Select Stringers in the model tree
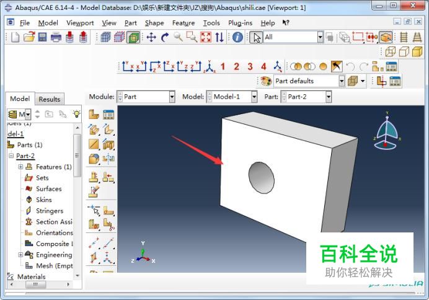The width and height of the screenshot is (429, 300). (50, 211)
